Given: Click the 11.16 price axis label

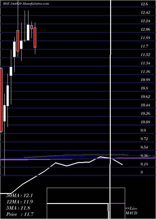Looking at the screenshot, I should tap(145, 72).
